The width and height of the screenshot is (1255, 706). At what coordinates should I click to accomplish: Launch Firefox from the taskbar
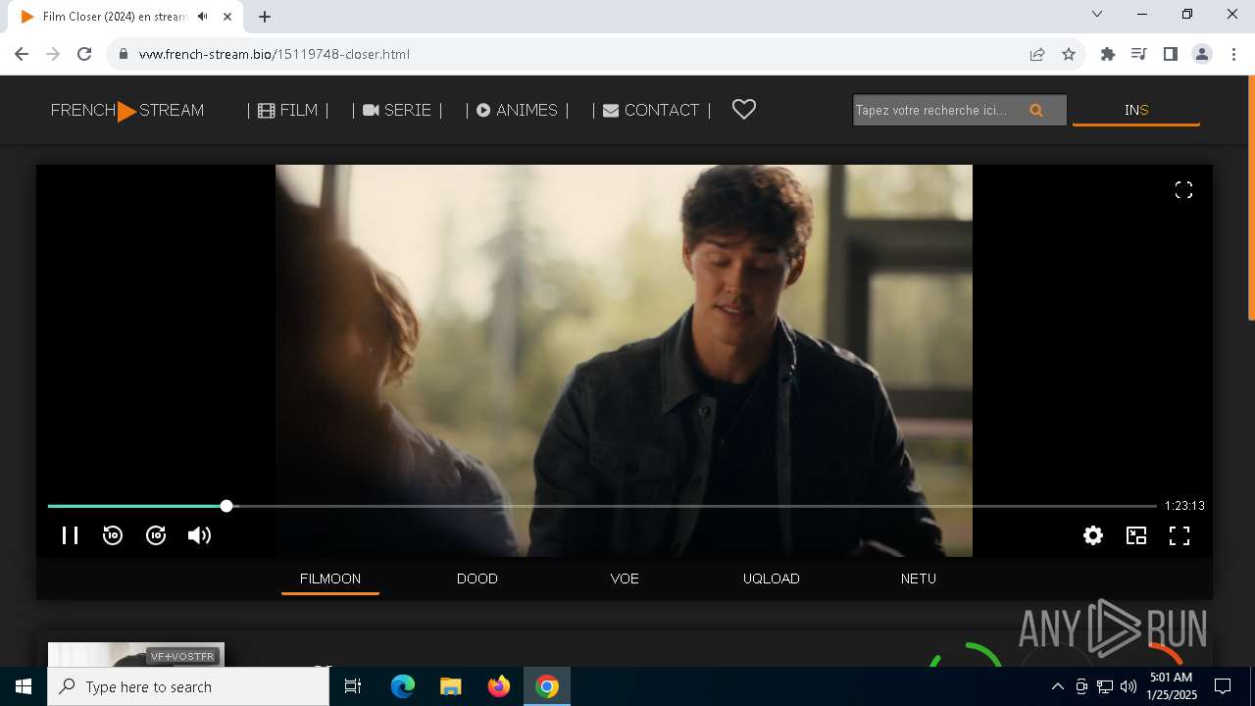click(499, 686)
